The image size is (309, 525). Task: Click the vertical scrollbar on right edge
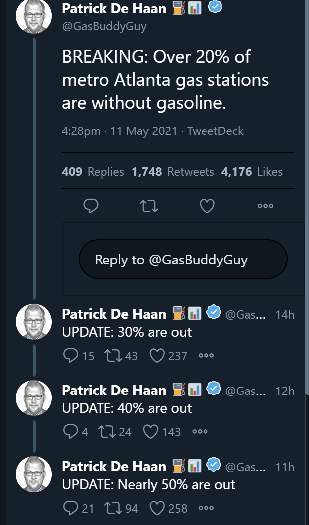(307, 198)
